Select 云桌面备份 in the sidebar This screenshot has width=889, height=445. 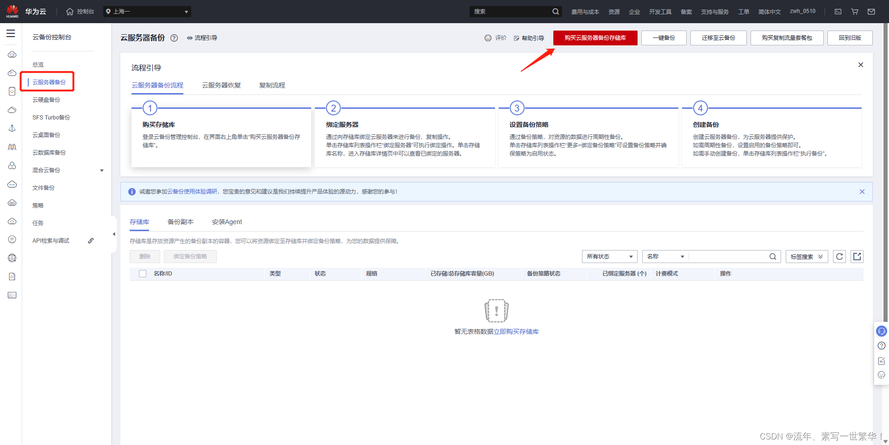[x=46, y=135]
